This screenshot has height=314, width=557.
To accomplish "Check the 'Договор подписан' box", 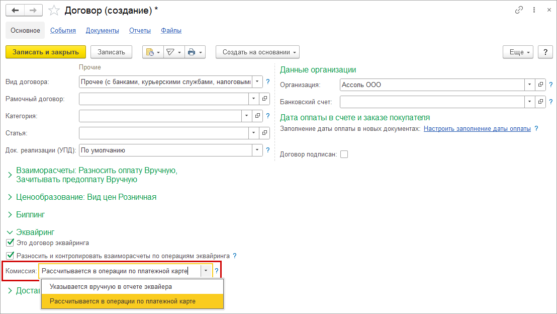I will coord(344,154).
